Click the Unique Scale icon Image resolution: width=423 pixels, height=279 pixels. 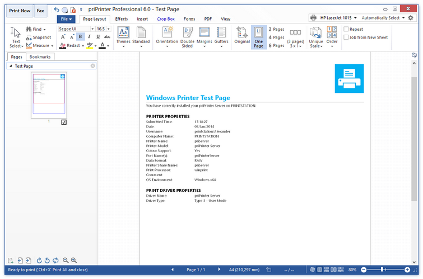click(x=316, y=33)
